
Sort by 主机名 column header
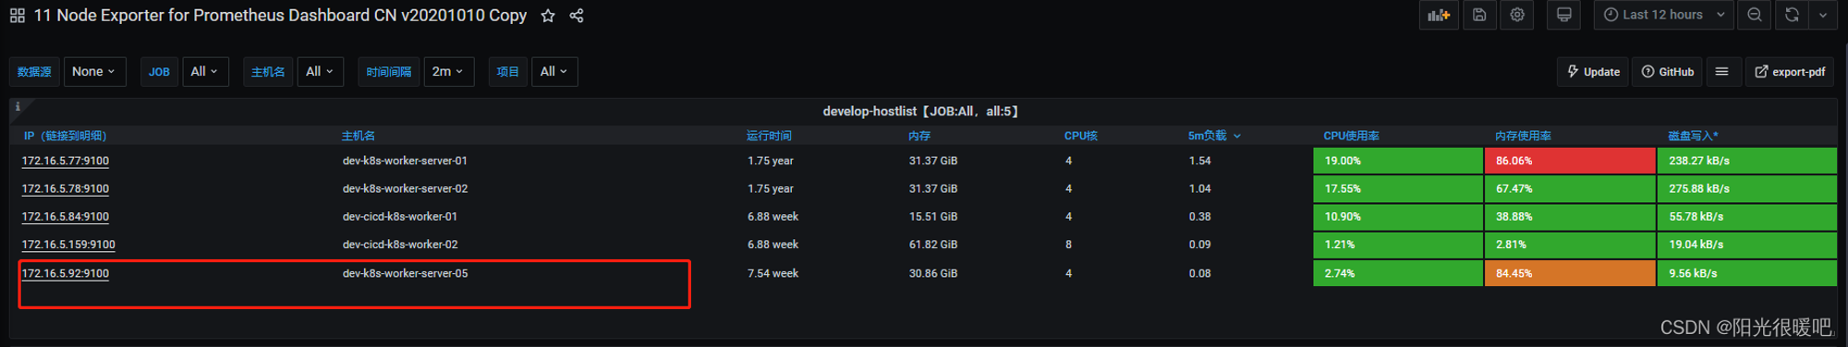coord(359,136)
